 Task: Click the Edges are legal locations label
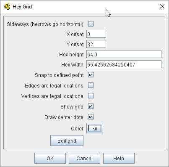point(54,86)
